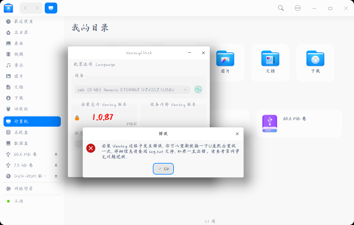This screenshot has height=225, width=354.
Task: Dismiss the 错误 dialog with its X
Action: [x=237, y=134]
